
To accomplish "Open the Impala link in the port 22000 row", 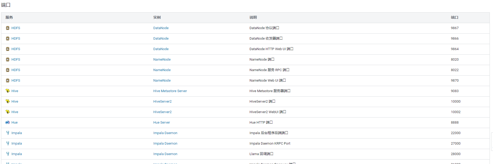I will (x=17, y=133).
